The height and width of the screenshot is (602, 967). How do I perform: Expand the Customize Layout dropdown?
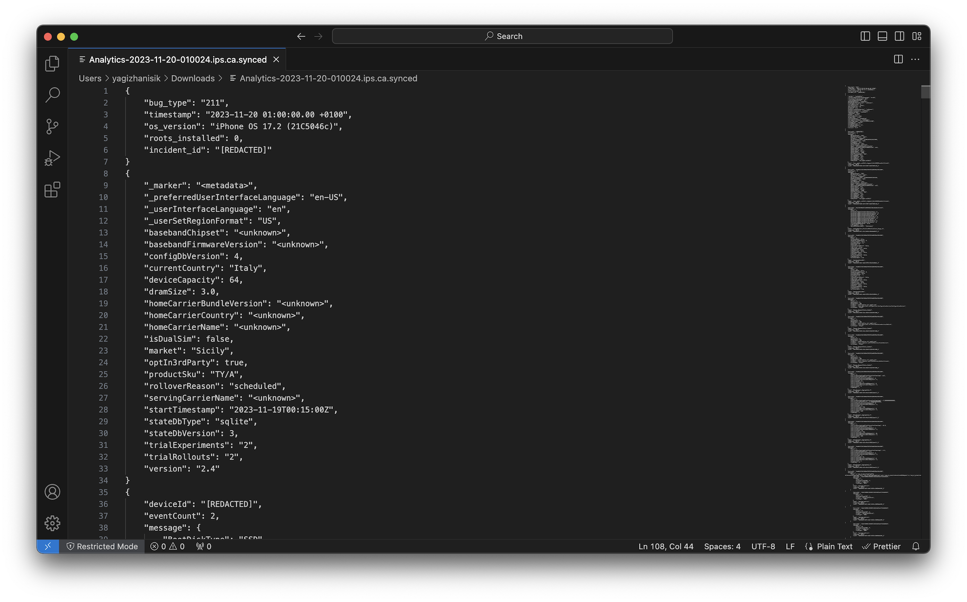coord(917,36)
